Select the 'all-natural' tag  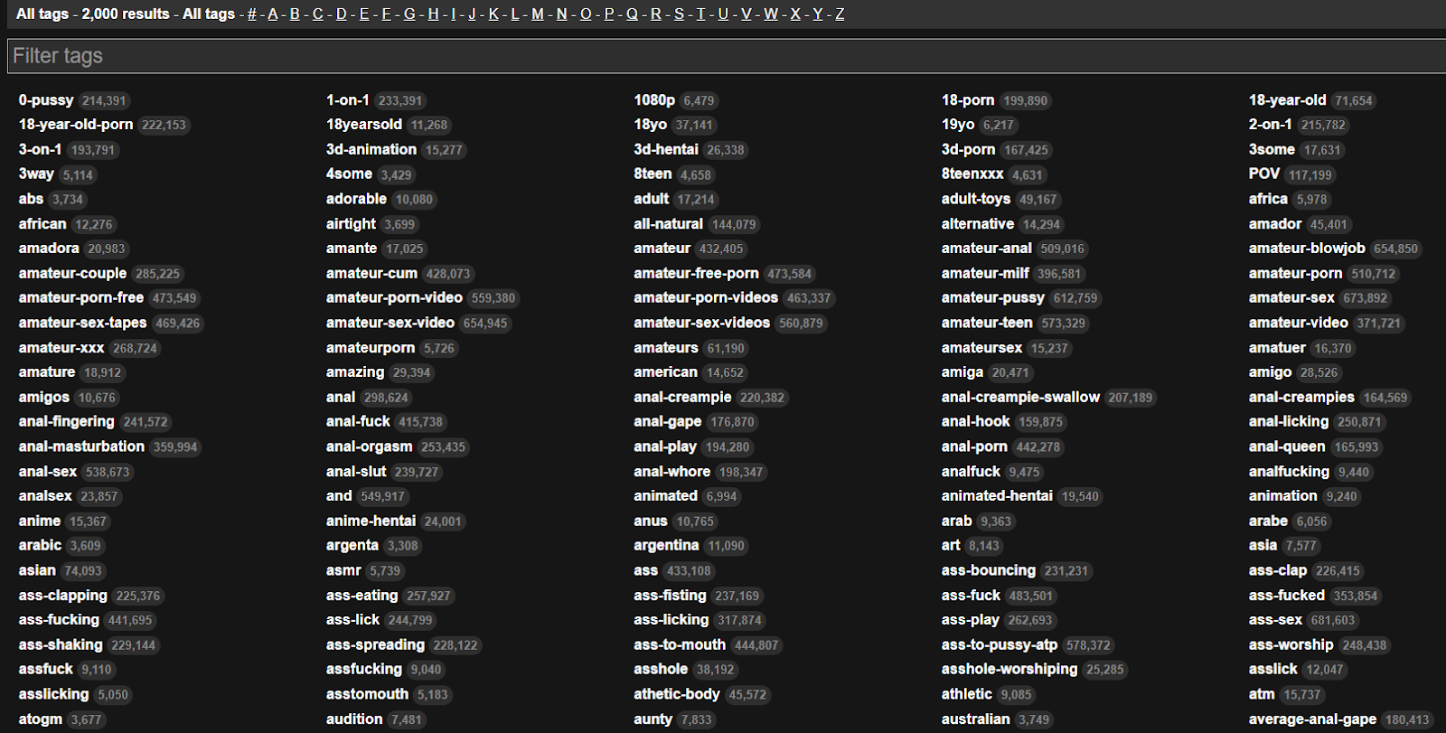coord(668,224)
